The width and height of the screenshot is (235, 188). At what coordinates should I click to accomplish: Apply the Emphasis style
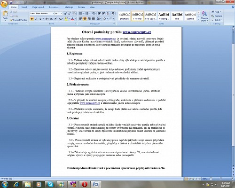pyautogui.click(x=124, y=16)
